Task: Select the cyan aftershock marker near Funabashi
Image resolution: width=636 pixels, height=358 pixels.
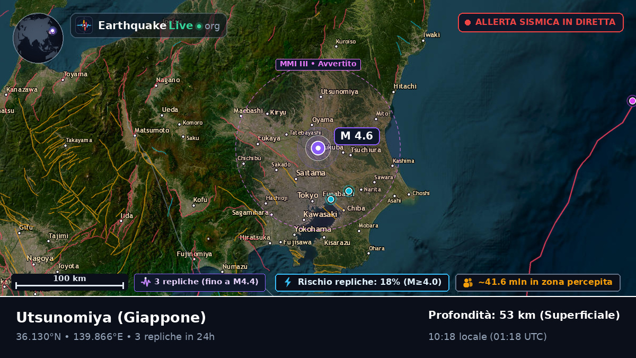Action: pos(331,199)
